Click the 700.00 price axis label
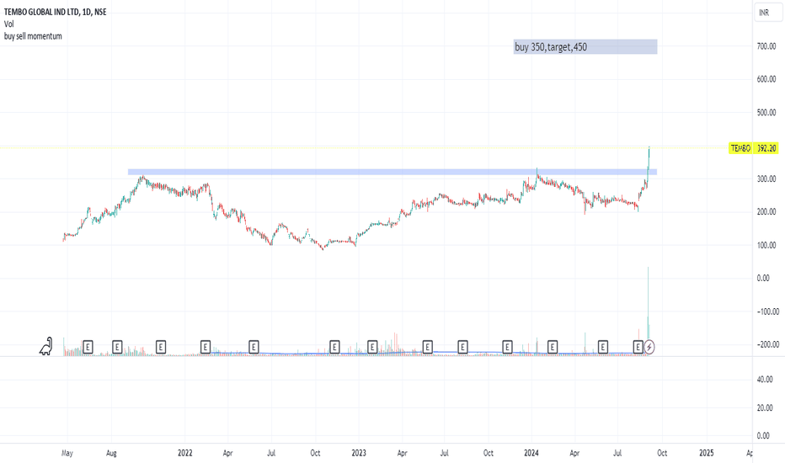This screenshot has height=463, width=785. (766, 46)
